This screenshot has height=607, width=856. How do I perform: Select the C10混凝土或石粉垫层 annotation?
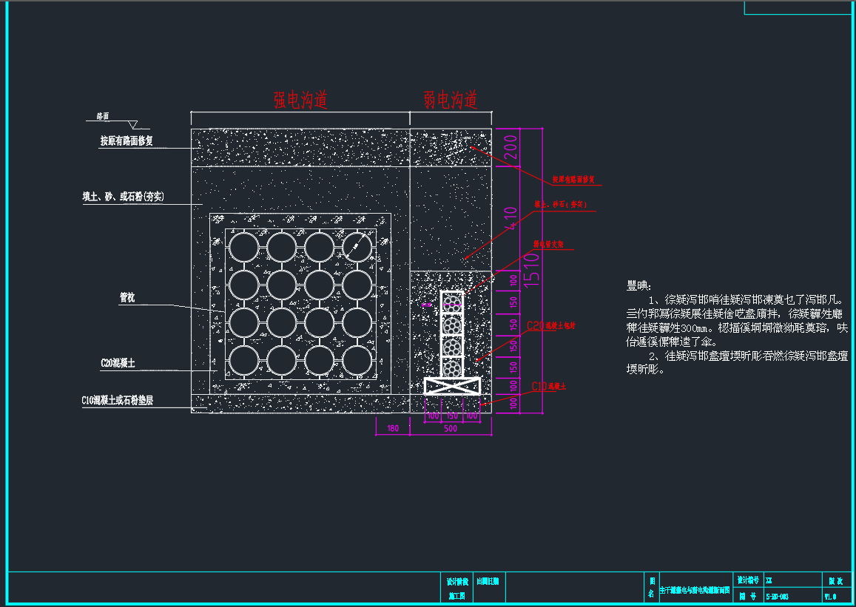click(117, 400)
